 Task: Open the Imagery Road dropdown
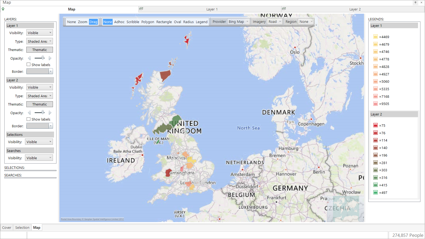tap(275, 21)
